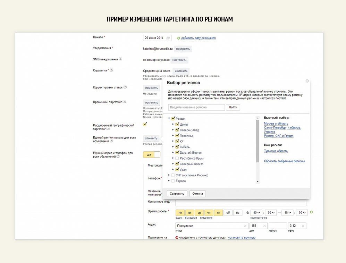Focus the empty 'корпус' address field
The image size is (346, 263).
[278, 226]
